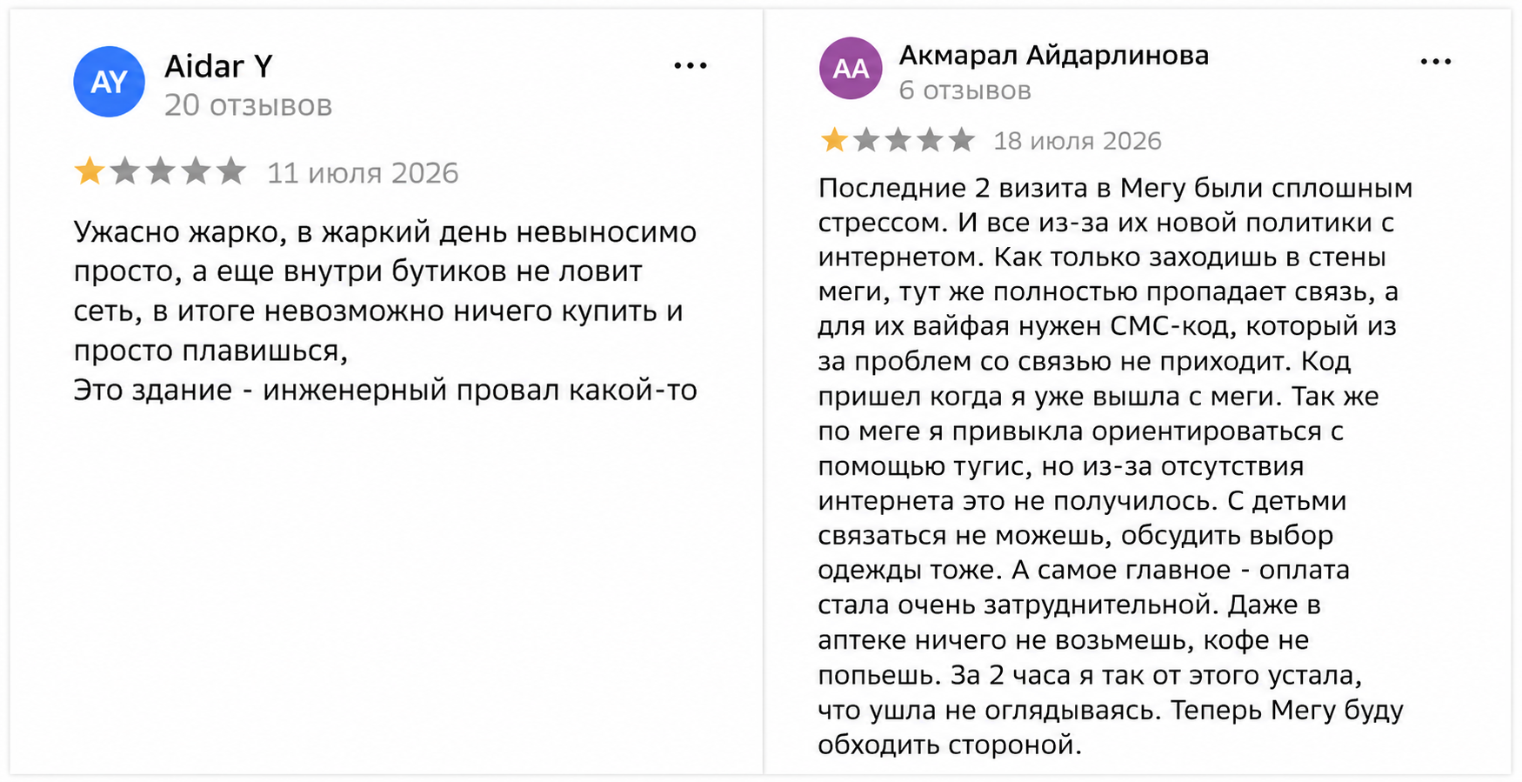
Task: Open three-dot menu on Акмарал Айдарлинова's review
Action: [x=1436, y=61]
